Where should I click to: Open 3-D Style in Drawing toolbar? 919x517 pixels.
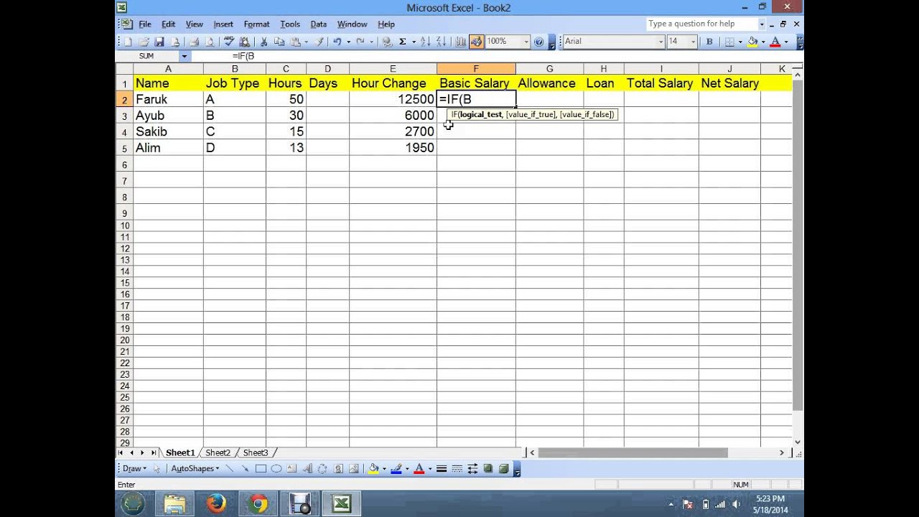click(503, 469)
